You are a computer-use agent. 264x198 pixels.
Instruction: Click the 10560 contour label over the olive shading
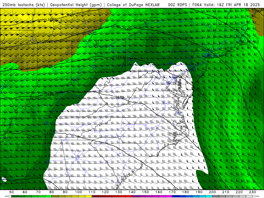coord(48,42)
